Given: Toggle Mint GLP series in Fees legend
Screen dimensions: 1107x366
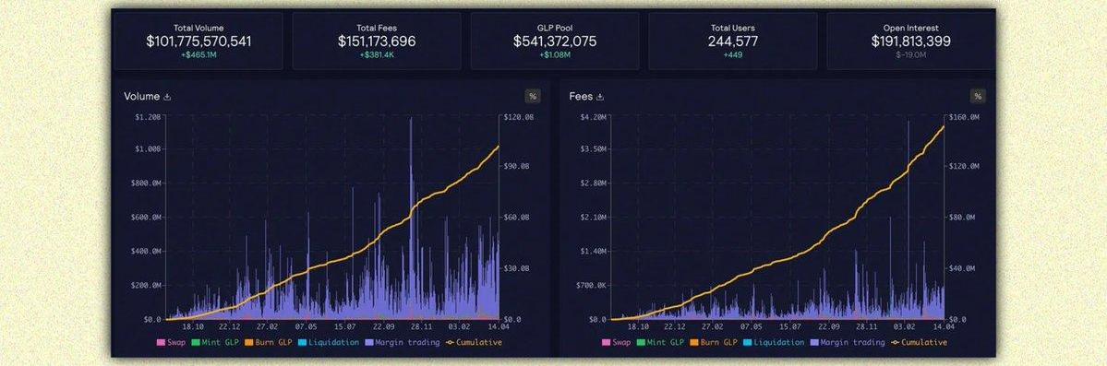Looking at the screenshot, I should (x=660, y=343).
